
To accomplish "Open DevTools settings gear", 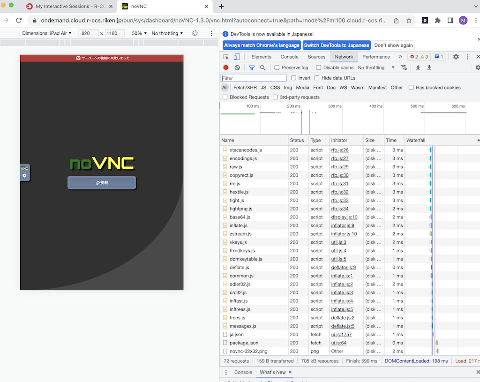I will click(456, 57).
